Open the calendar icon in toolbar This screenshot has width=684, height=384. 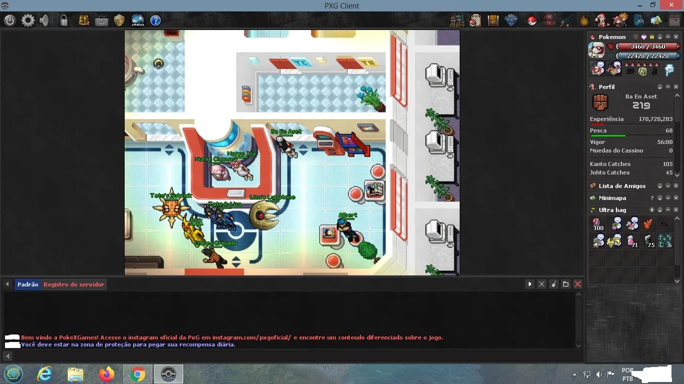point(674,20)
